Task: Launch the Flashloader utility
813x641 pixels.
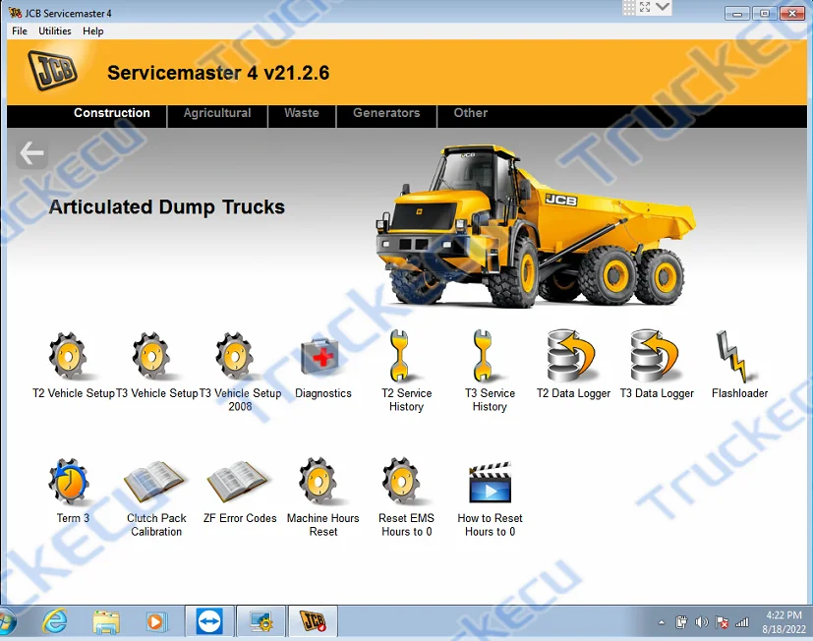Action: pos(738,356)
